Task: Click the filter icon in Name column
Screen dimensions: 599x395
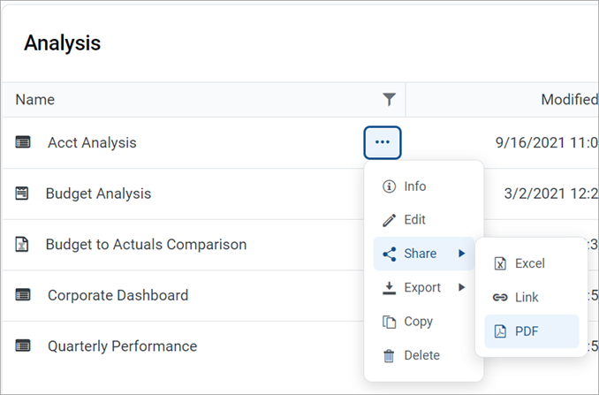Action: (389, 99)
